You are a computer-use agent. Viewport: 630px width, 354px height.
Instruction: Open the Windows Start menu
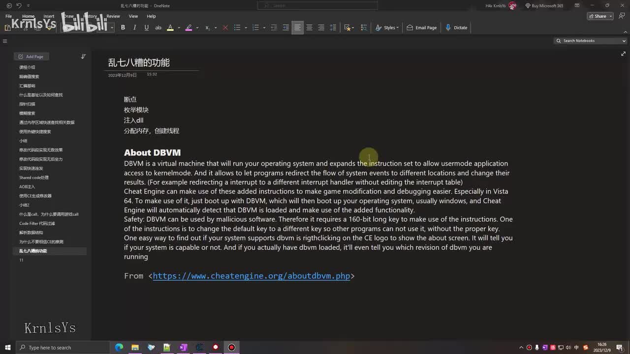tap(8, 348)
